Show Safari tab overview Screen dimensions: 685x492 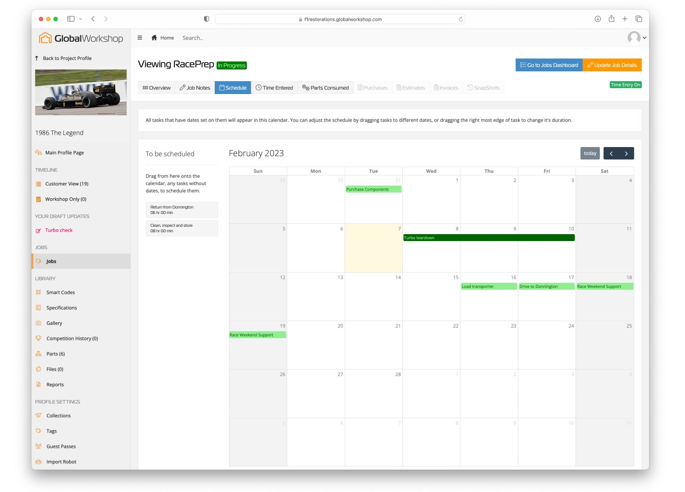click(638, 19)
